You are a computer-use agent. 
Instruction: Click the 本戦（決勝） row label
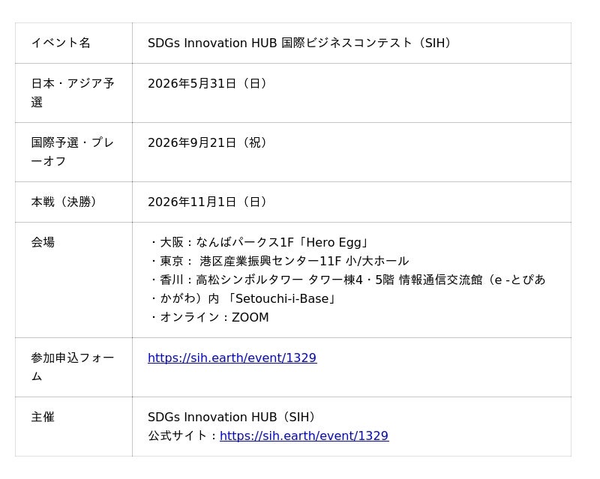click(x=64, y=202)
